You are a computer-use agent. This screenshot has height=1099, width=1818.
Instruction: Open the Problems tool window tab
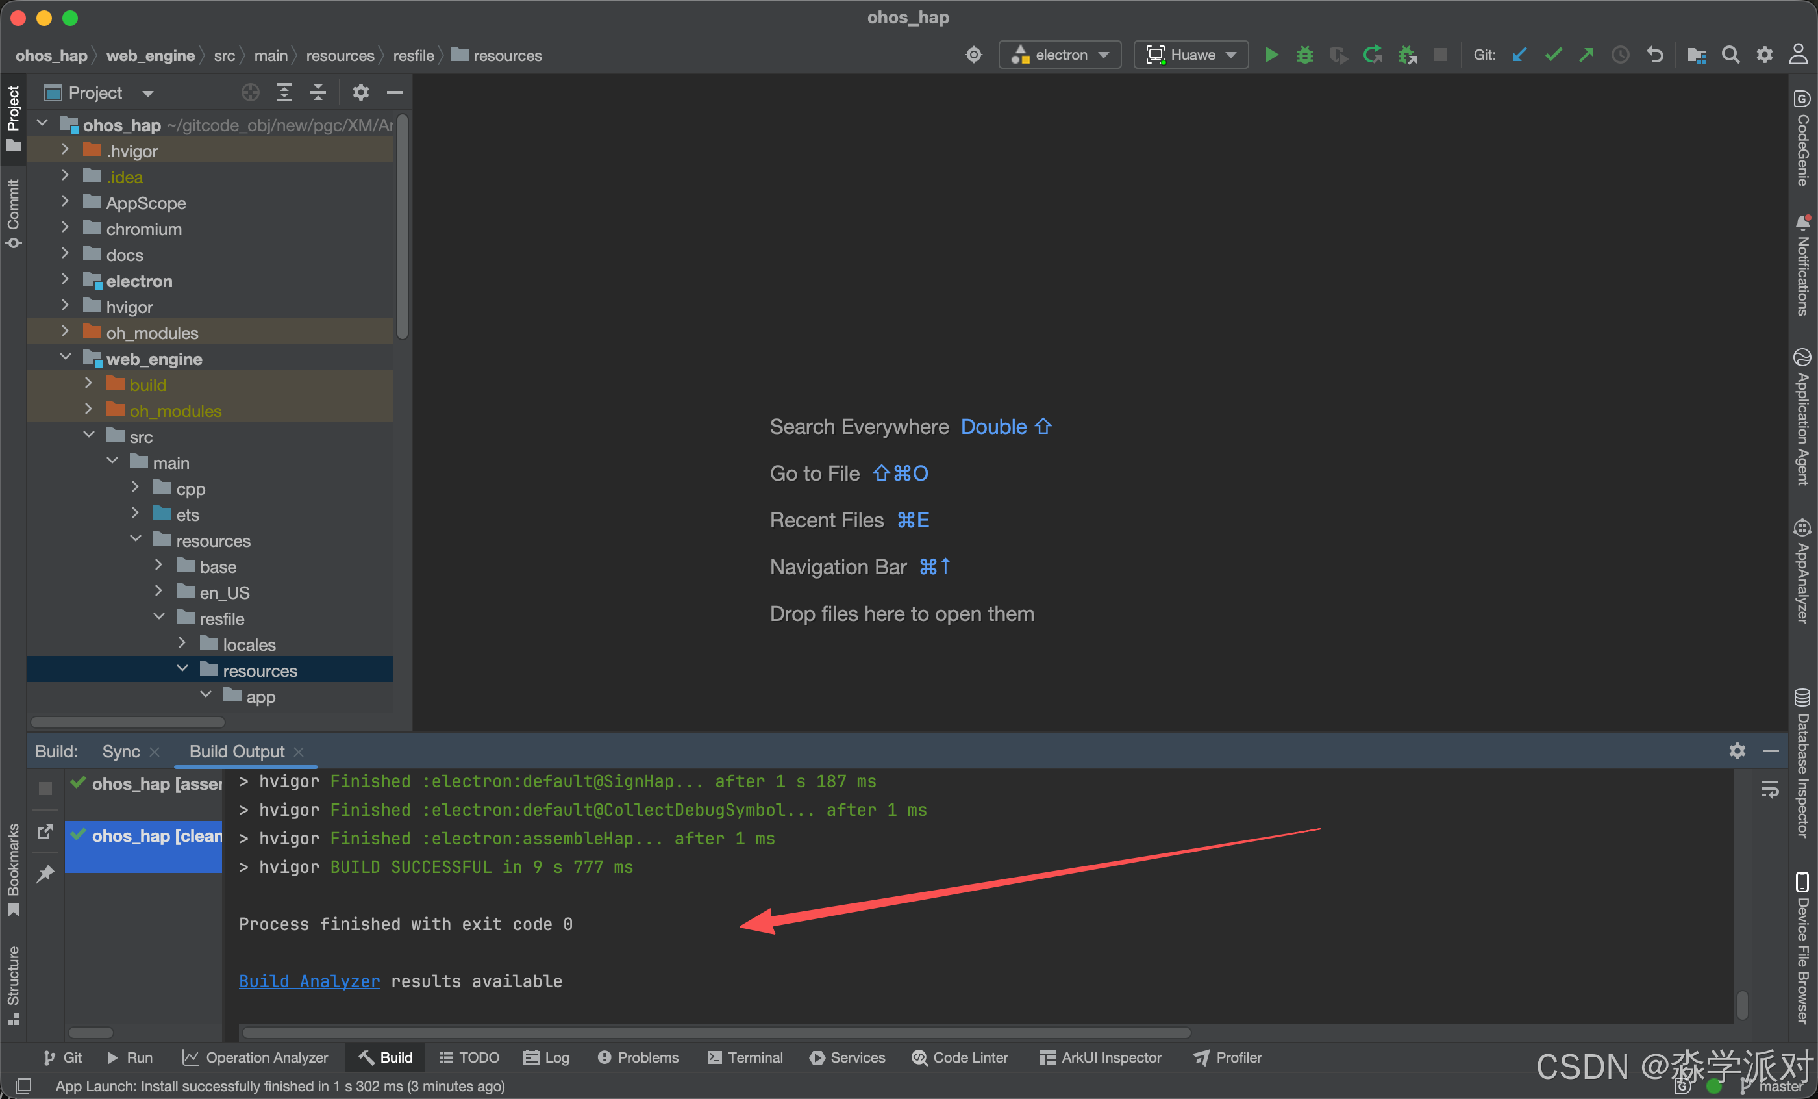coord(638,1057)
